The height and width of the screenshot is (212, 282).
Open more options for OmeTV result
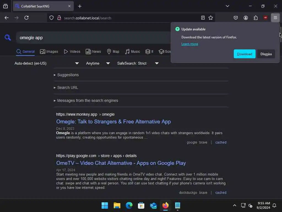point(211,193)
